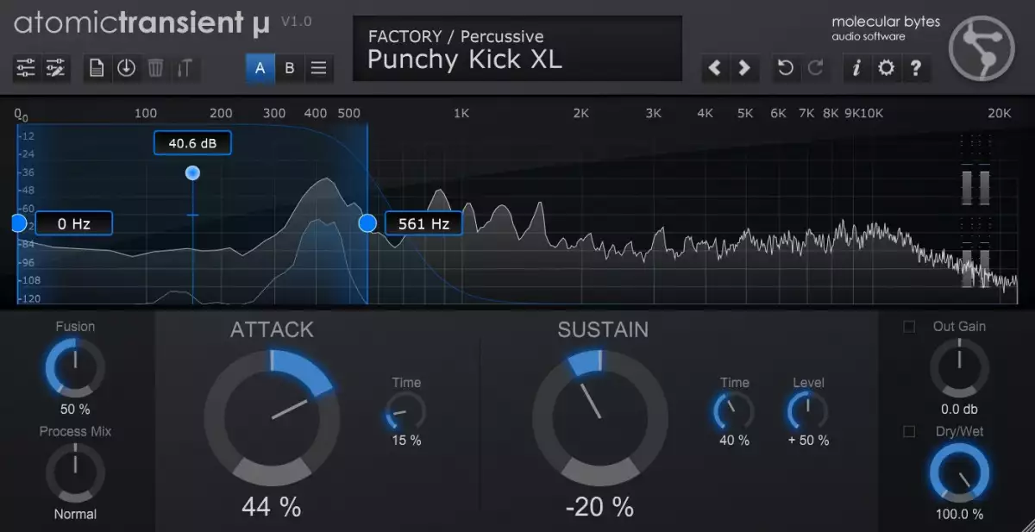Image resolution: width=1035 pixels, height=532 pixels.
Task: Toggle the Dry/Wet checkbox
Action: click(909, 431)
